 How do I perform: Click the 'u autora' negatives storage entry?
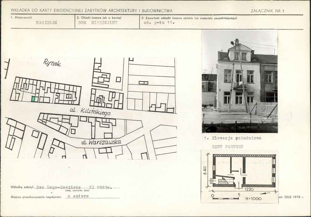(x=78, y=196)
